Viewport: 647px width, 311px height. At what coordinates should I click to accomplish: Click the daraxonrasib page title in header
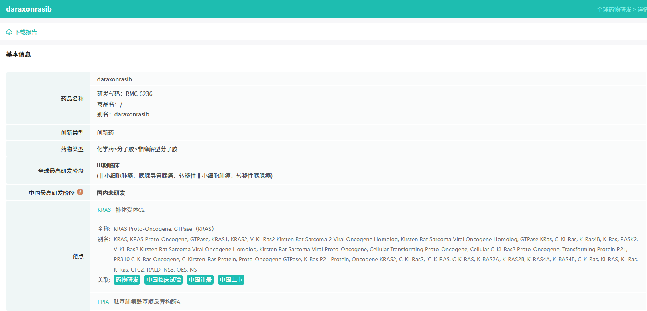(x=29, y=9)
